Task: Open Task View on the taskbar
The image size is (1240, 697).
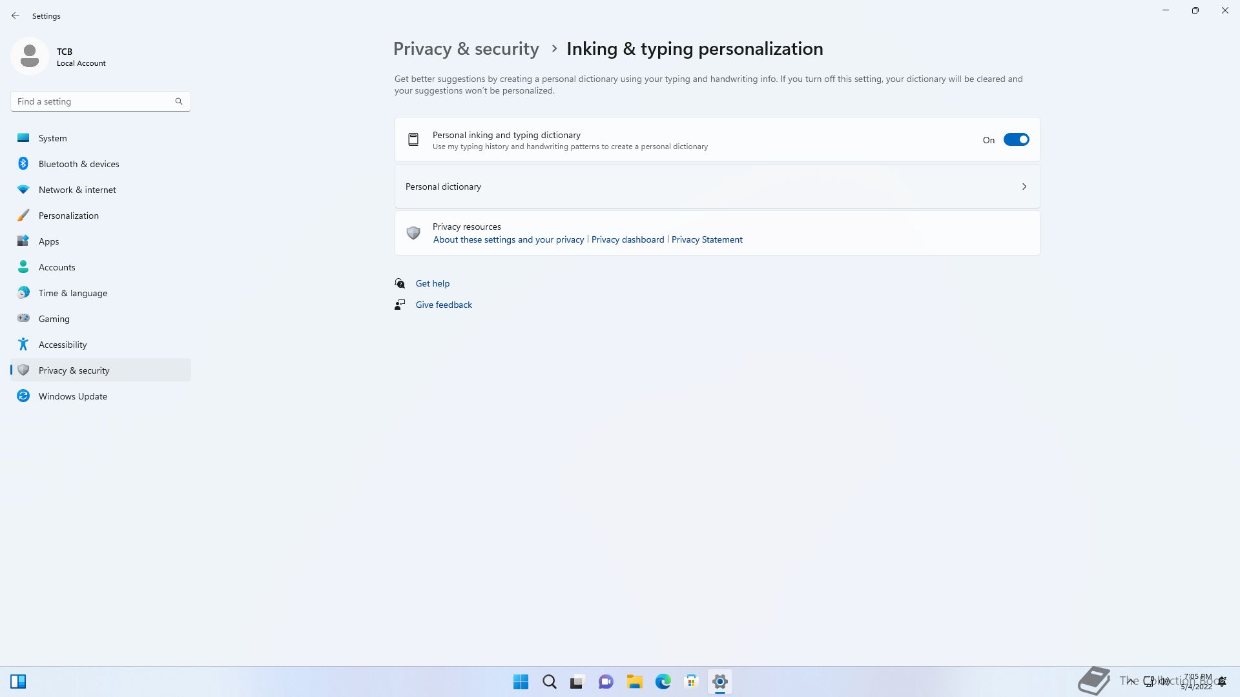Action: pyautogui.click(x=577, y=682)
